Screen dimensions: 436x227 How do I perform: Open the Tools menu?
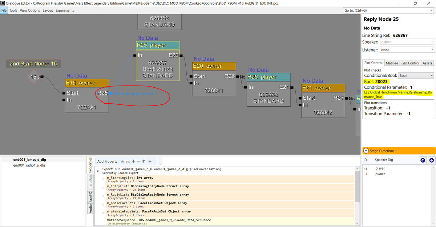(x=13, y=11)
